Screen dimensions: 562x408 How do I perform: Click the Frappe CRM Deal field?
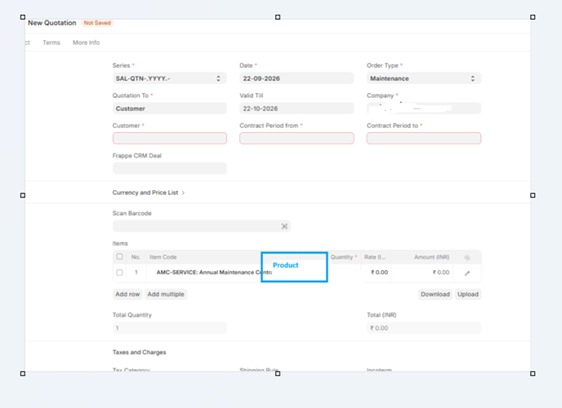tap(170, 169)
